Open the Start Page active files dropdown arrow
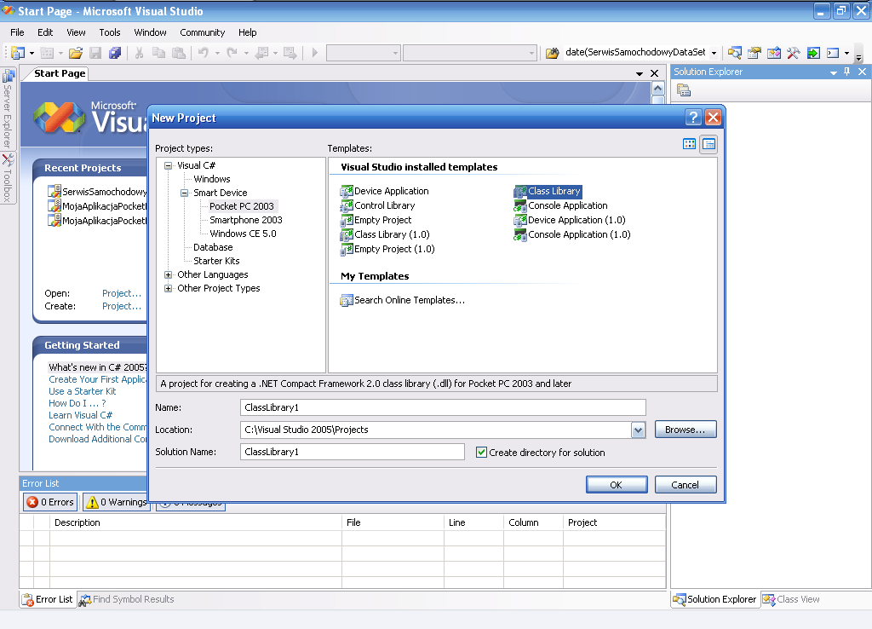Image resolution: width=872 pixels, height=629 pixels. tap(639, 73)
